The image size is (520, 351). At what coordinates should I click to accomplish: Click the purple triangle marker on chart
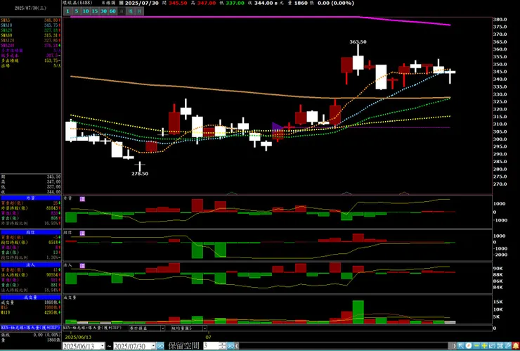click(277, 128)
